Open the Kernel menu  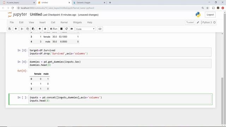64,23
